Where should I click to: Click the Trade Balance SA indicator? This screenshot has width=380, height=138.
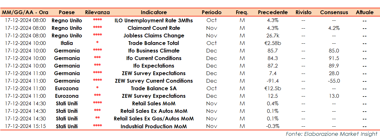click(154, 88)
